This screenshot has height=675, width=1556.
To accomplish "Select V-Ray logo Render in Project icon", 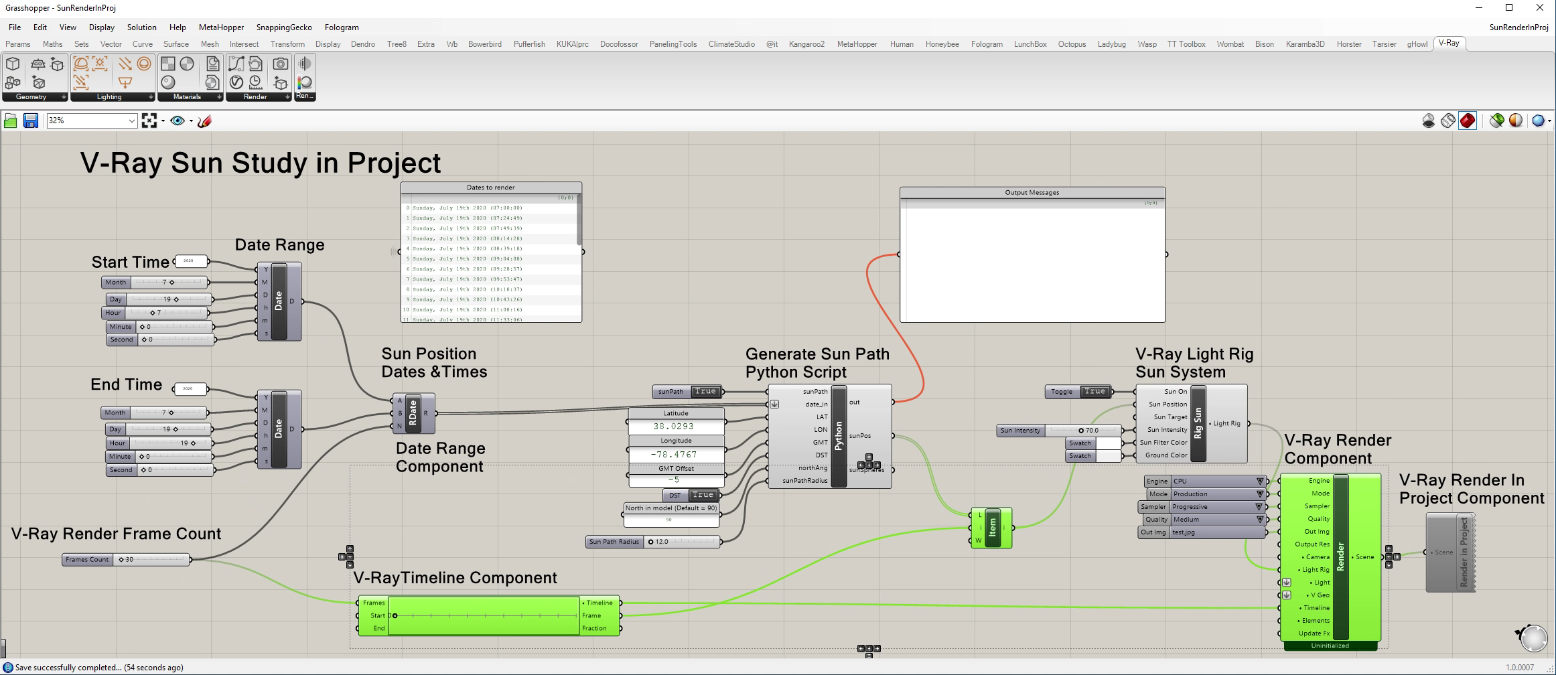I will (x=236, y=82).
